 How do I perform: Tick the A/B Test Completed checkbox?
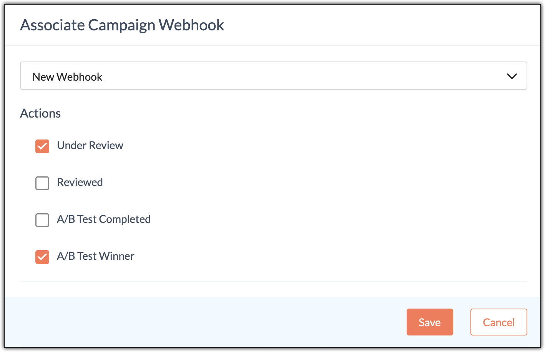(x=42, y=220)
